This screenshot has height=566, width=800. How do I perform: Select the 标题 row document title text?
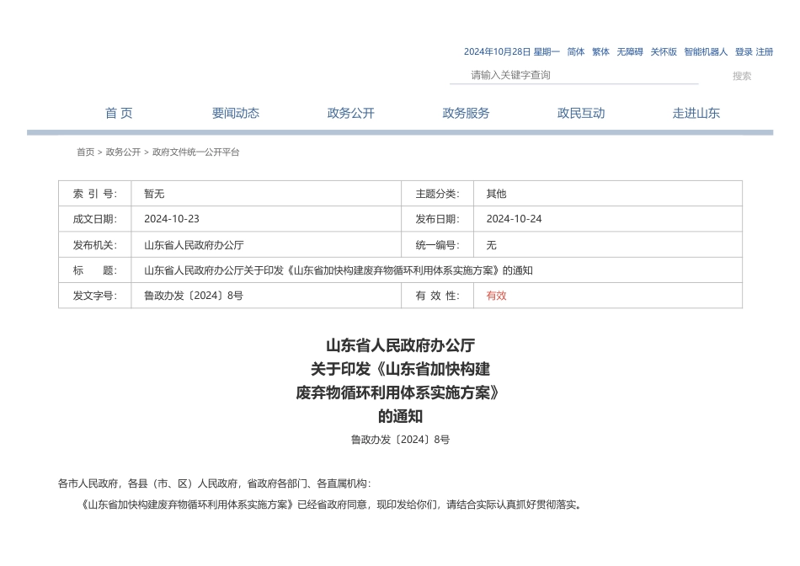(x=339, y=270)
